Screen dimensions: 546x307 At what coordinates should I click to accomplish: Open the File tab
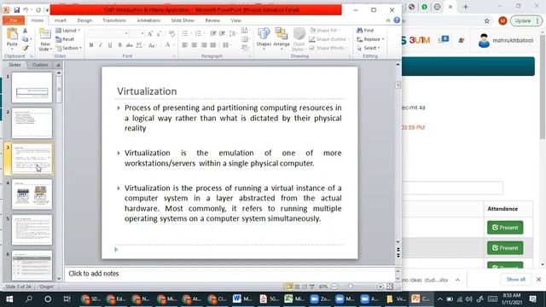14,20
